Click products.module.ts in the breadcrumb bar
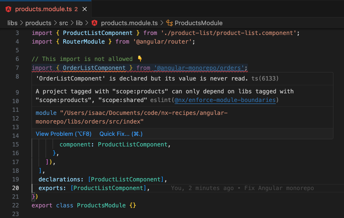Image resolution: width=344 pixels, height=218 pixels. [129, 23]
